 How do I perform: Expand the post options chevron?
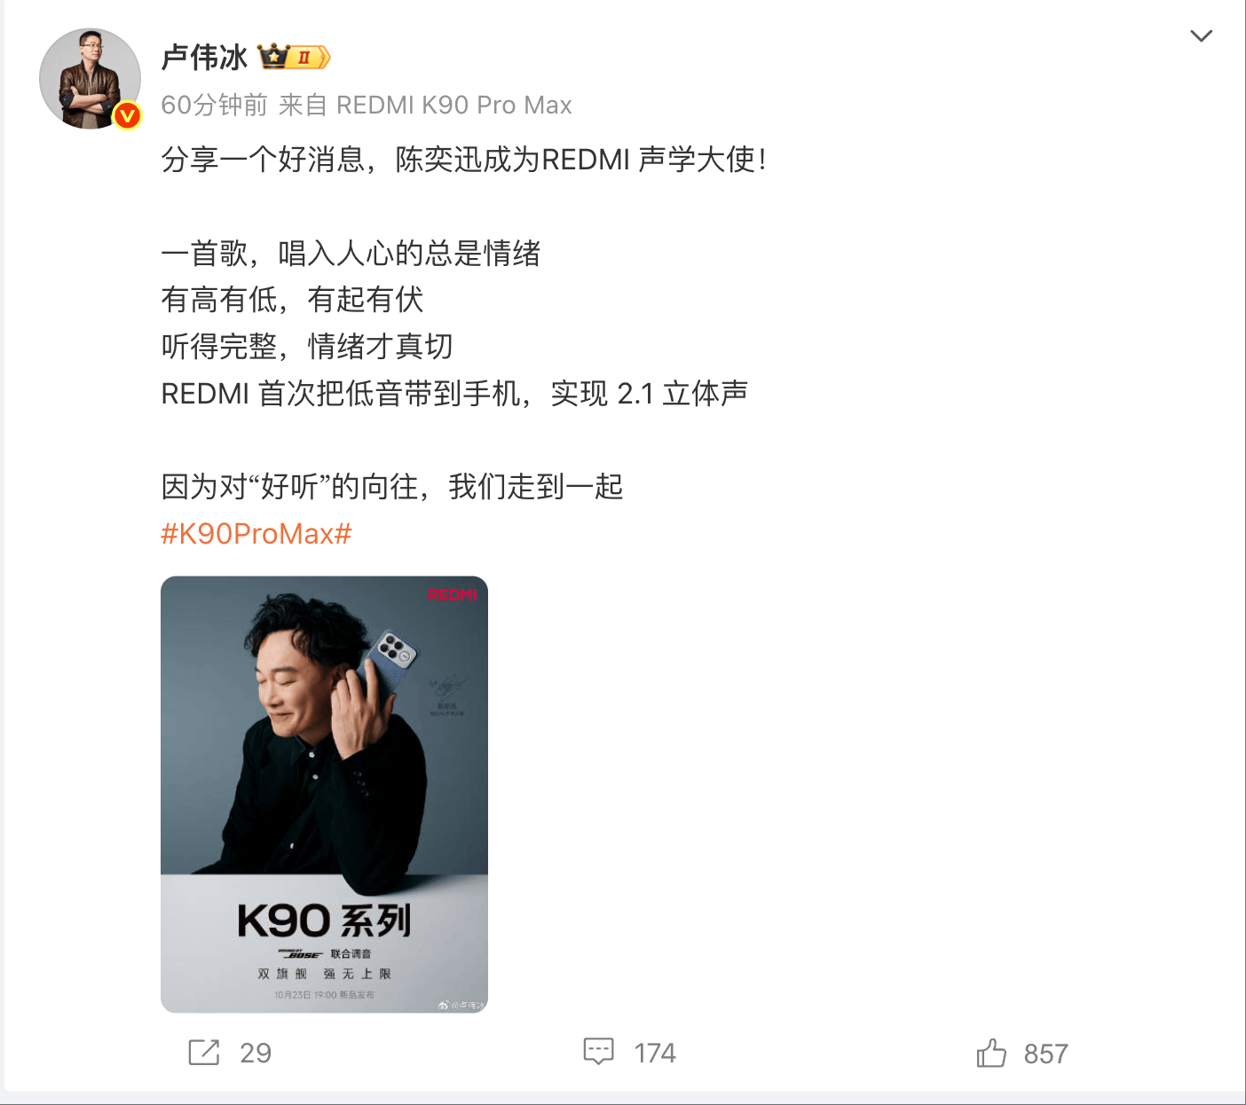(x=1201, y=35)
